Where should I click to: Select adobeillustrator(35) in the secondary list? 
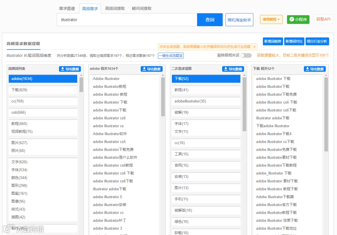click(x=206, y=101)
